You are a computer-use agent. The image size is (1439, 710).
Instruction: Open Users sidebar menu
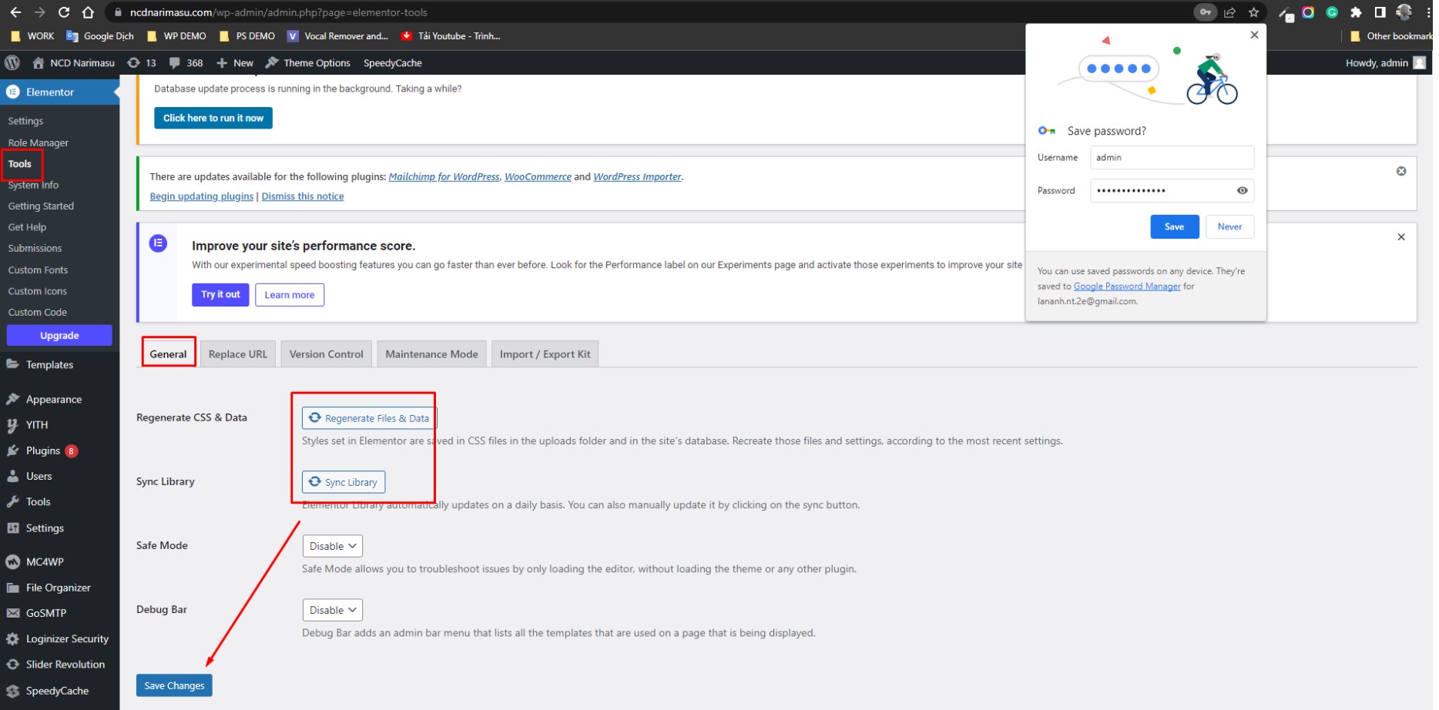(60, 476)
